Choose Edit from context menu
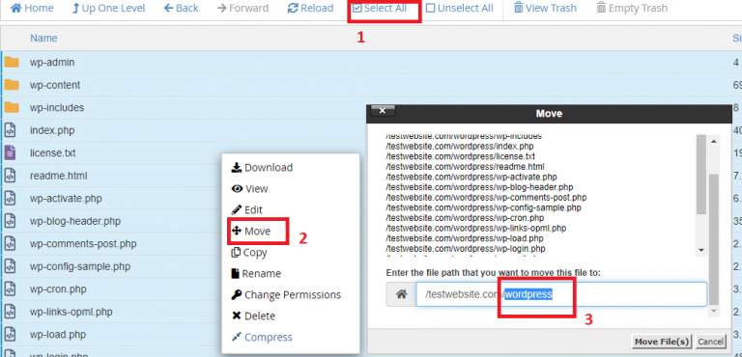The image size is (742, 357). [x=247, y=210]
